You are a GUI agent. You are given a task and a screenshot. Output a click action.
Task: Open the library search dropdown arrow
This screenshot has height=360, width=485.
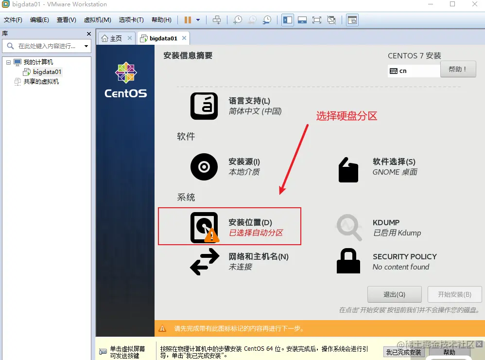(87, 46)
